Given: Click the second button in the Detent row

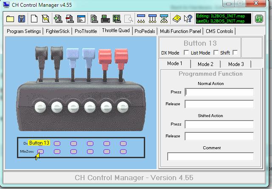Looking at the screenshot, I should (57, 143).
